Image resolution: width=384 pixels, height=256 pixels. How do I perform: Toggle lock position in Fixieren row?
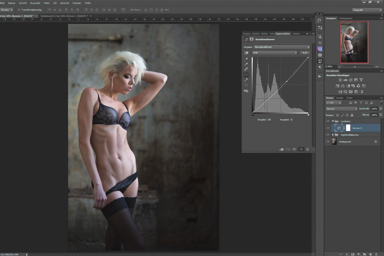coord(347,115)
